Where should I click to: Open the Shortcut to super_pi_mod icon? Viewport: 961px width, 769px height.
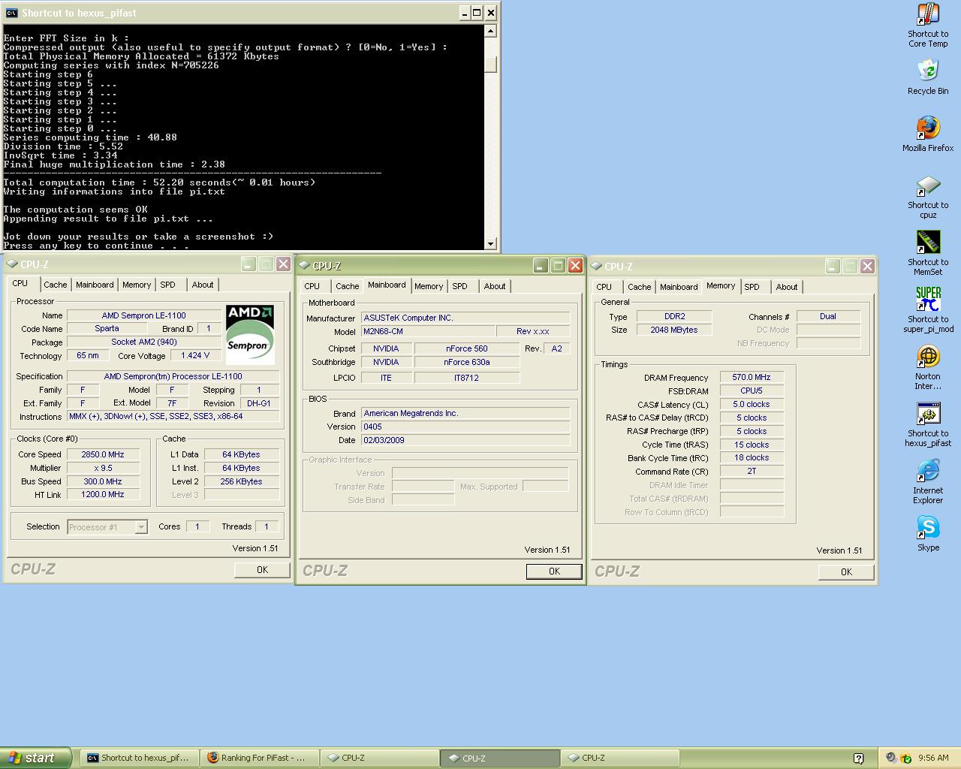928,311
